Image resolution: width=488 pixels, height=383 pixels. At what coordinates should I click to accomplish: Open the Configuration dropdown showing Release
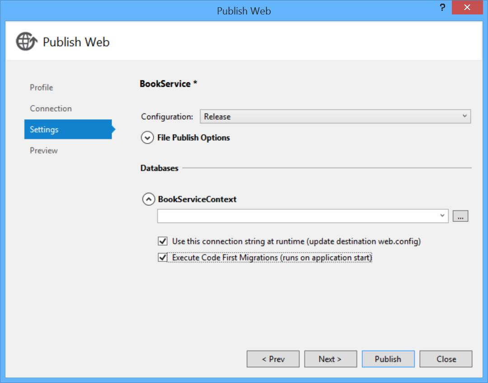point(335,116)
